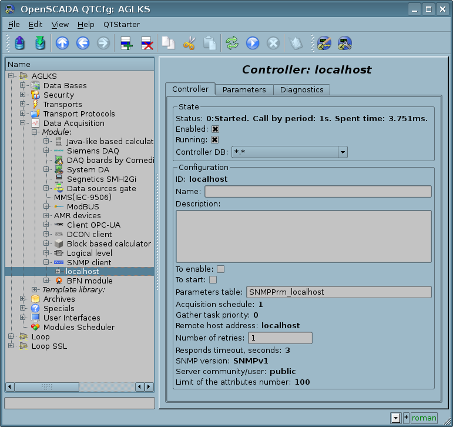Click the Add item toolbar icon
453x427 pixels.
(126, 44)
